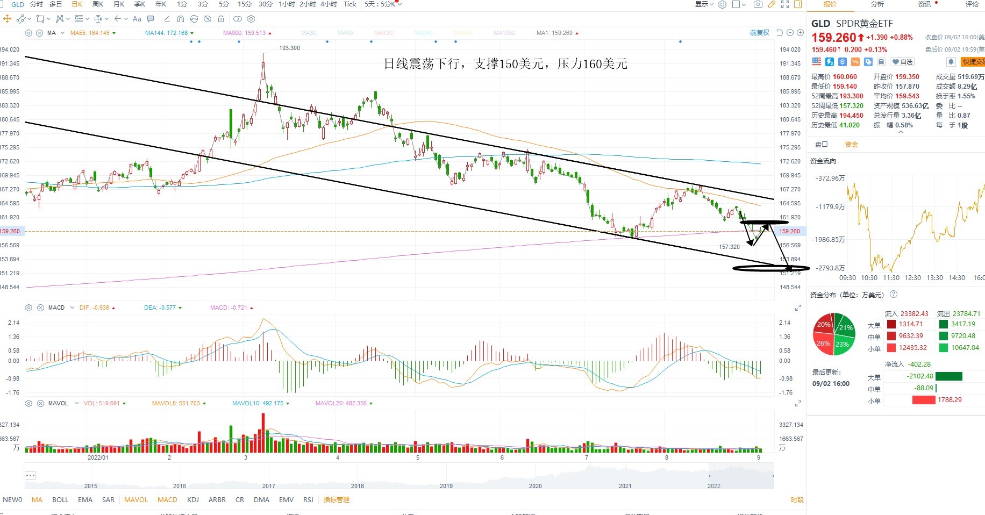Open 指标管理 indicator management link
Viewport: 985px width, 515px height.
click(336, 500)
